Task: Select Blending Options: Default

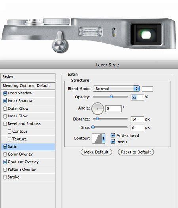Action: pyautogui.click(x=28, y=86)
